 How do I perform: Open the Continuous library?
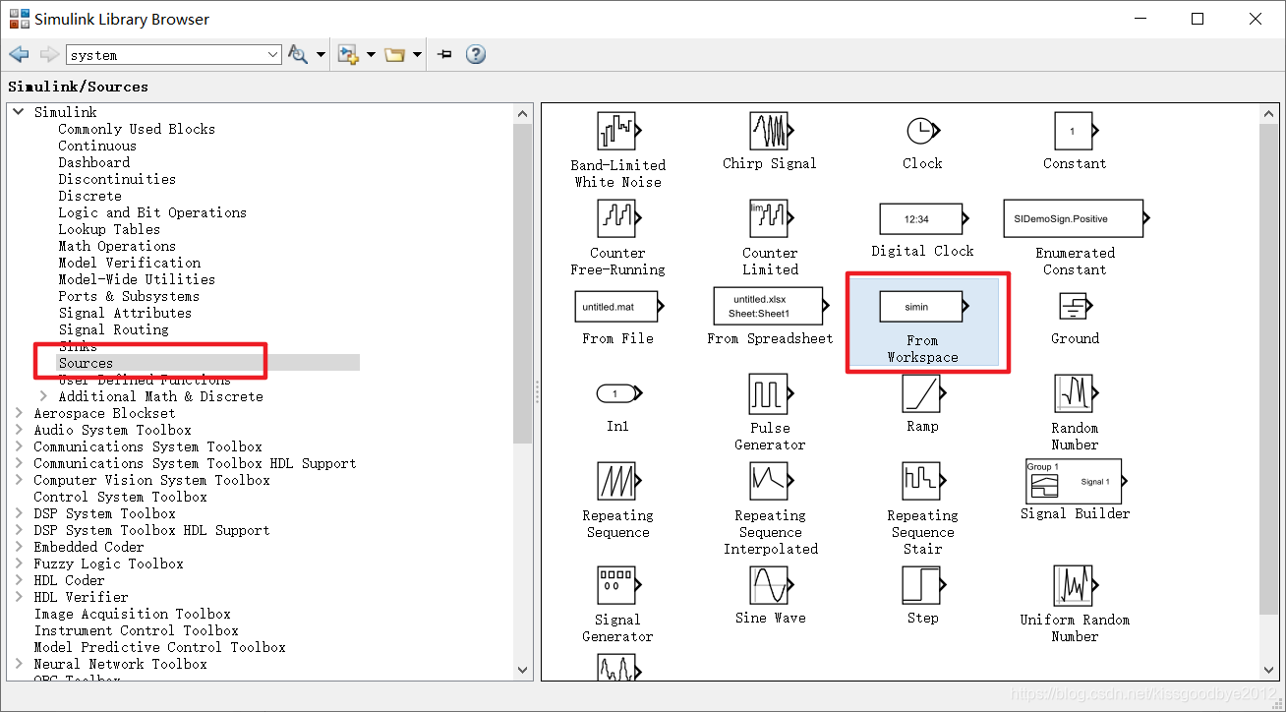pyautogui.click(x=97, y=146)
